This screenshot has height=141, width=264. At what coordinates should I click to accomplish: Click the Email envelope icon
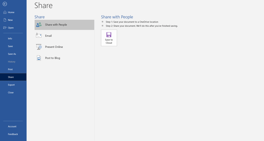click(x=39, y=35)
